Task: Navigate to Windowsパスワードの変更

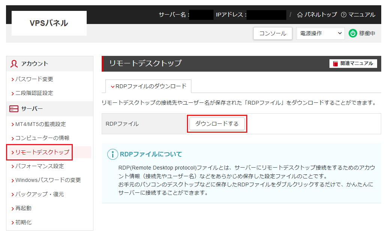Action: (48, 180)
